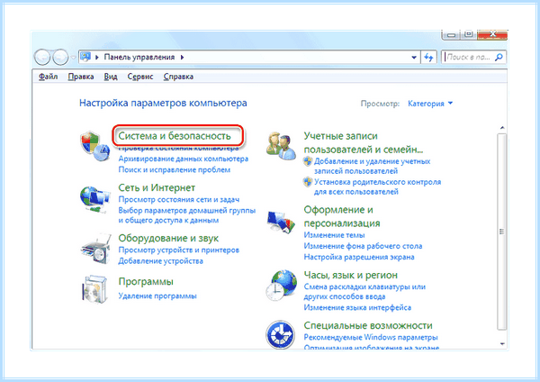Open Удаление программы link
This screenshot has height=382, width=540.
157,296
